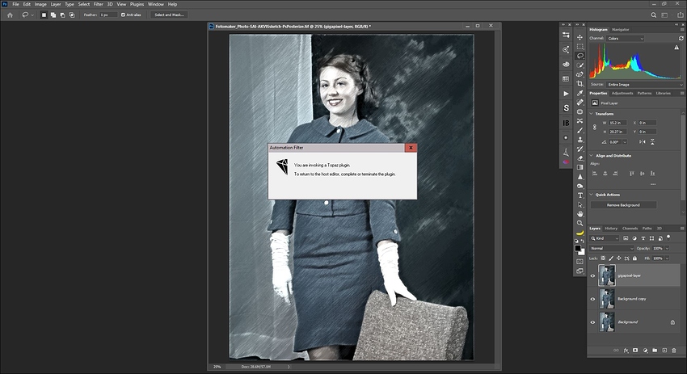Collapse the Quick Actions section

[591, 195]
